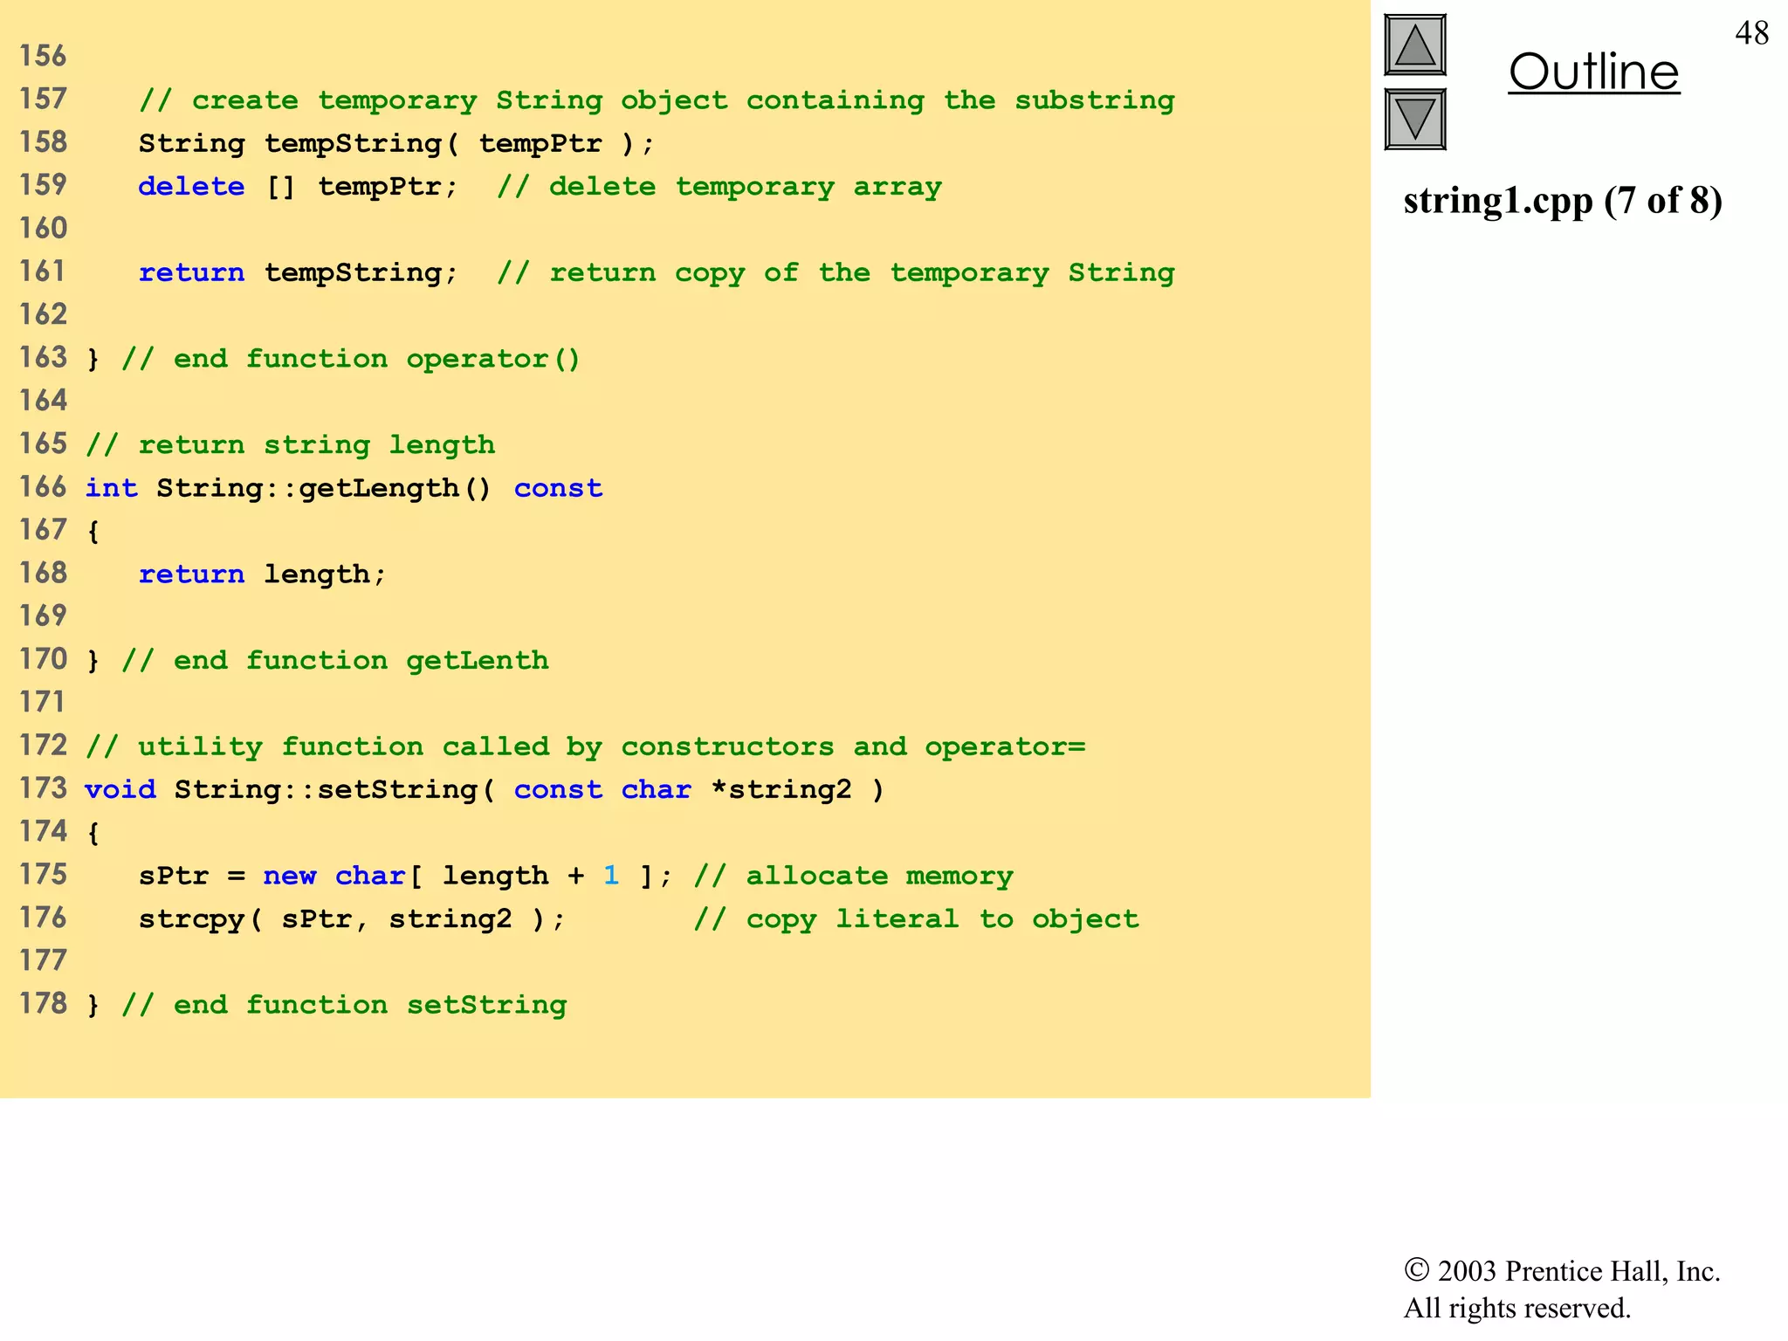Click line number 164
The width and height of the screenshot is (1788, 1341).
pos(43,401)
